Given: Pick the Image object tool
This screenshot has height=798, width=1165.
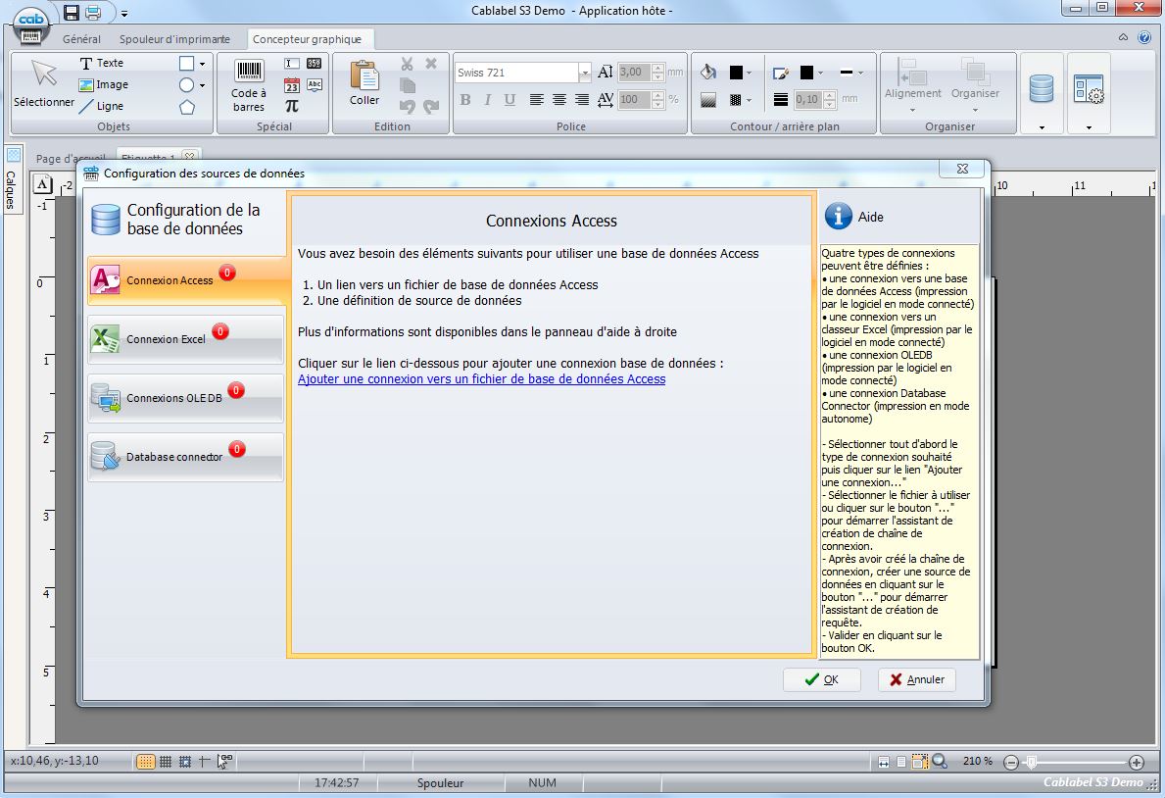Looking at the screenshot, I should click(x=103, y=84).
